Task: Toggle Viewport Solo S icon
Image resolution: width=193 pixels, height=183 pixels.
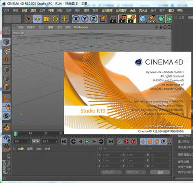Action: (6, 116)
